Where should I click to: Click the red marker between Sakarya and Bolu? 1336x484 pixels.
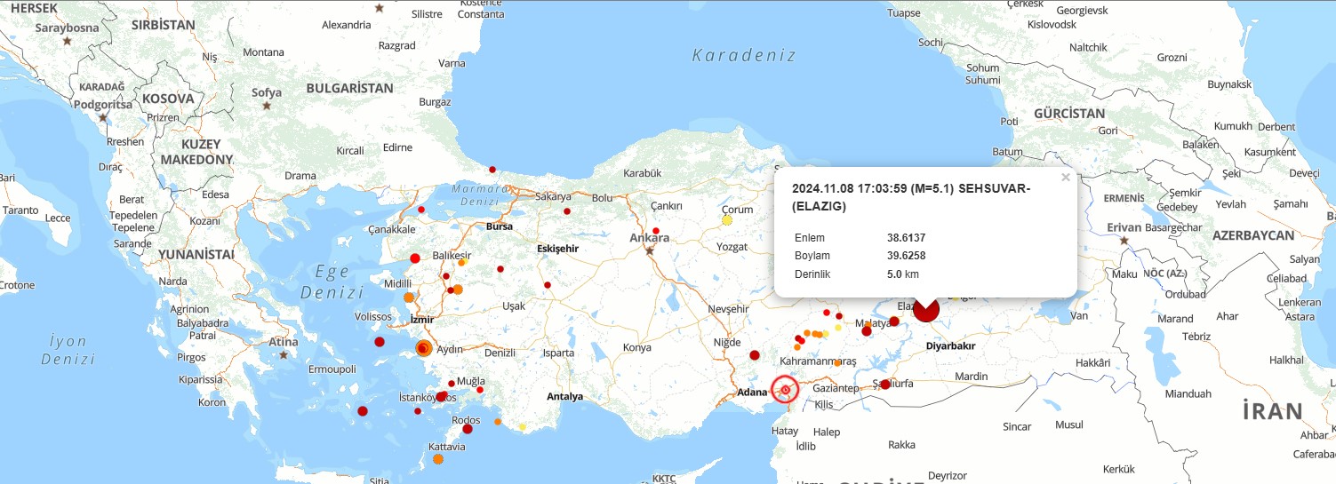tap(567, 211)
